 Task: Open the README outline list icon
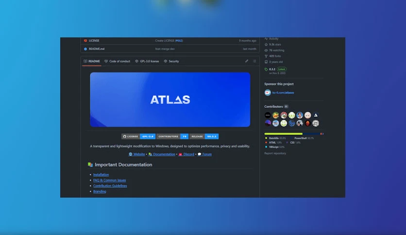tap(254, 61)
